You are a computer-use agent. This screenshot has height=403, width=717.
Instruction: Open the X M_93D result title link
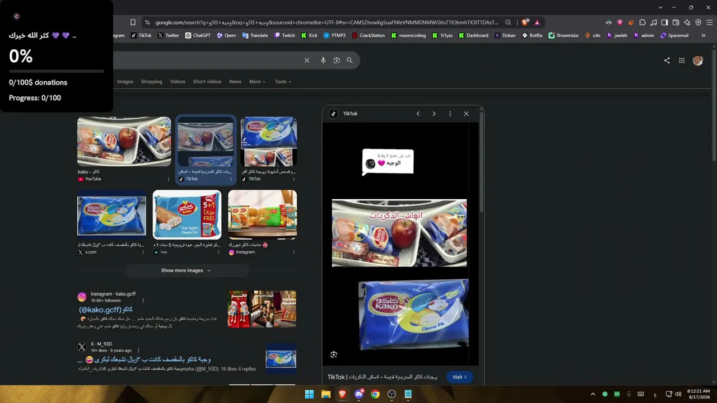point(145,359)
